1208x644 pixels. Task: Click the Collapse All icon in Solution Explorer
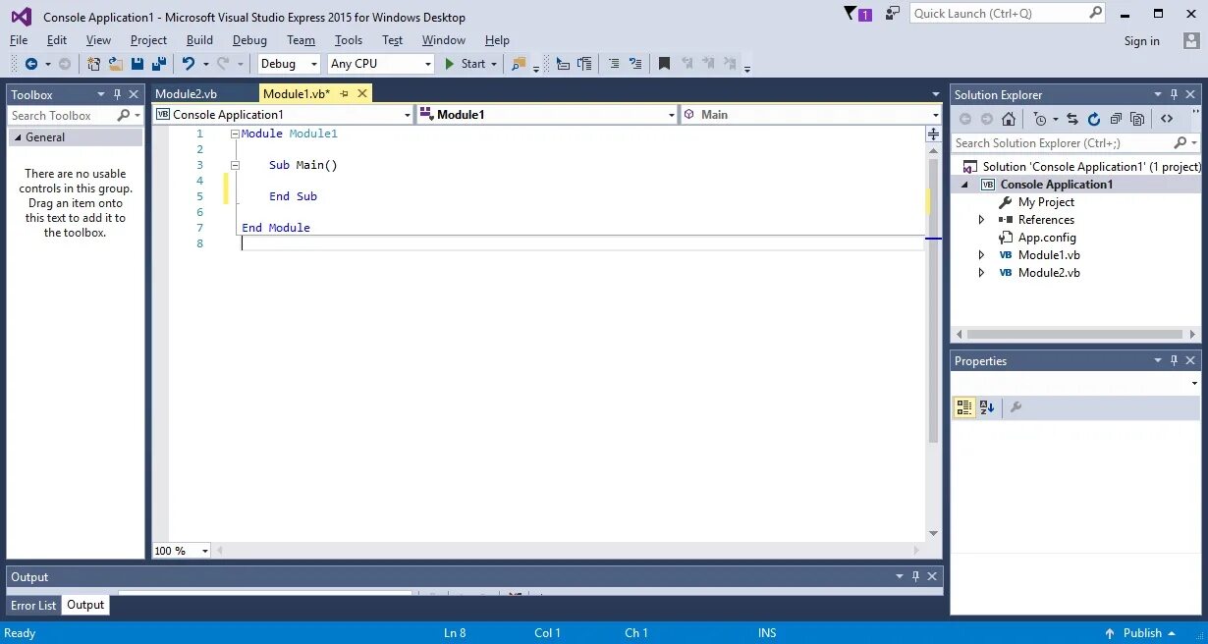click(x=1116, y=119)
